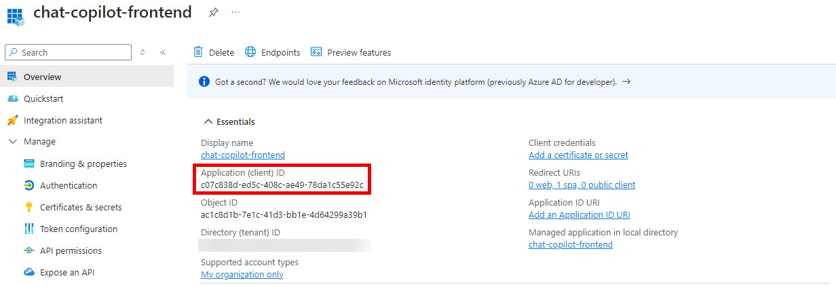Viewport: 836px width, 287px height.
Task: Open the 0 web, 1 spa, 0 public client link
Action: 582,185
